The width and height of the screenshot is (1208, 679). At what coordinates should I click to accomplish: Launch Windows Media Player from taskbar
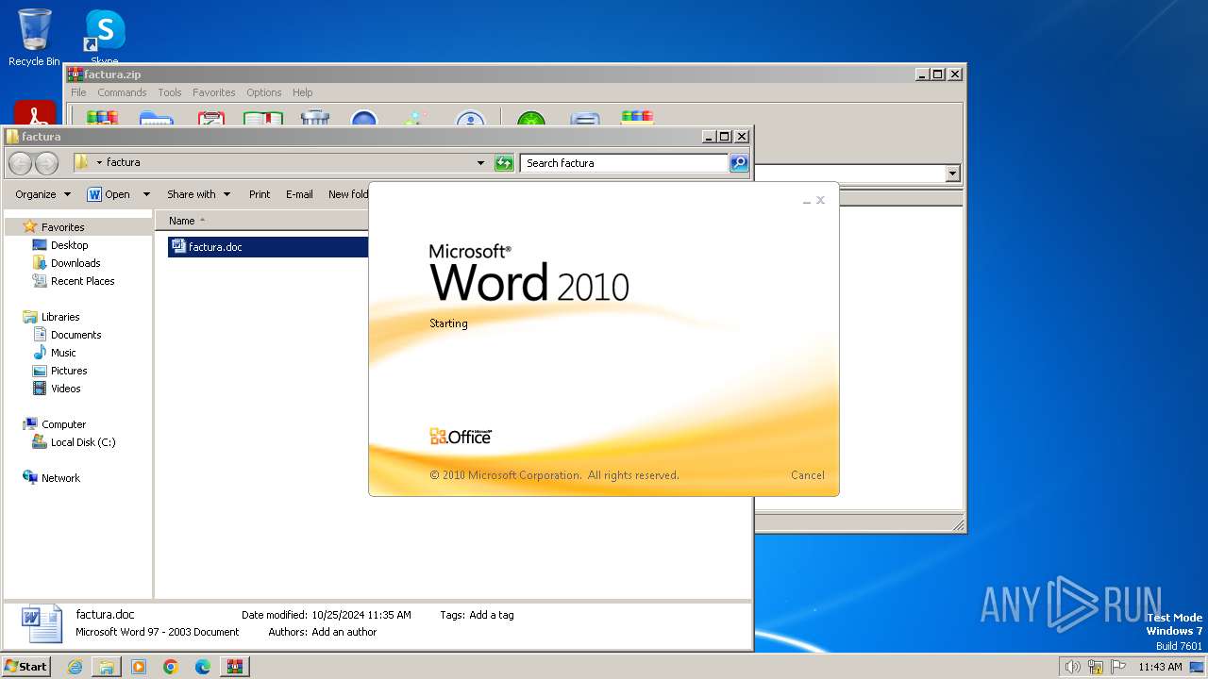(139, 667)
